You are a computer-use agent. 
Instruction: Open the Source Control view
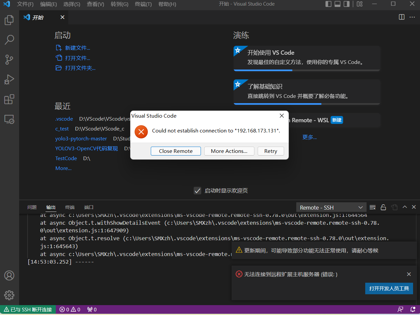[x=9, y=59]
